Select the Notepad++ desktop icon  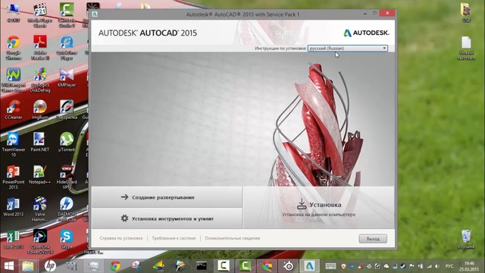pos(40,174)
